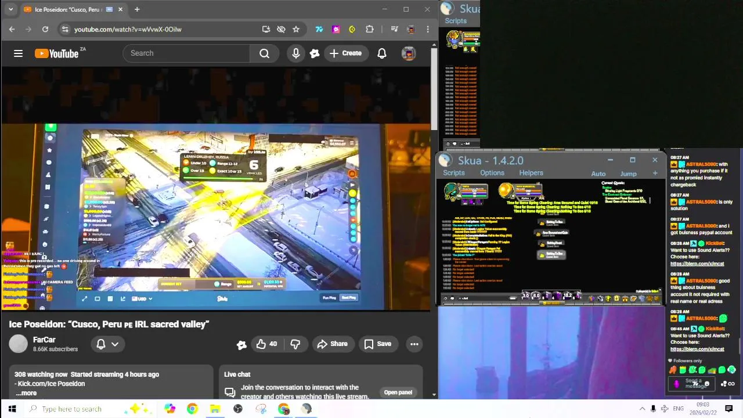
Task: Open the FarCar channel name link
Action: point(44,340)
